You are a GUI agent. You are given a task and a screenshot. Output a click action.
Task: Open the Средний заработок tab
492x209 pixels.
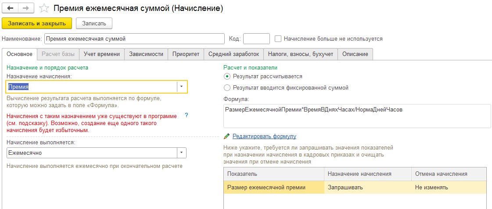pos(234,54)
